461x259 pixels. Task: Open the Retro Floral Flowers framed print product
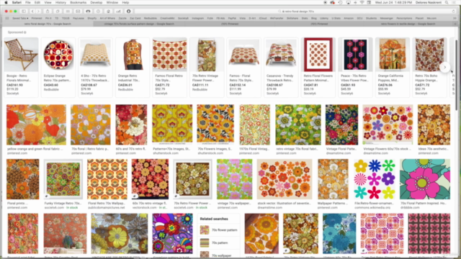coord(318,67)
